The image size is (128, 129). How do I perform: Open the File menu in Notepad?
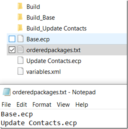click(6, 104)
